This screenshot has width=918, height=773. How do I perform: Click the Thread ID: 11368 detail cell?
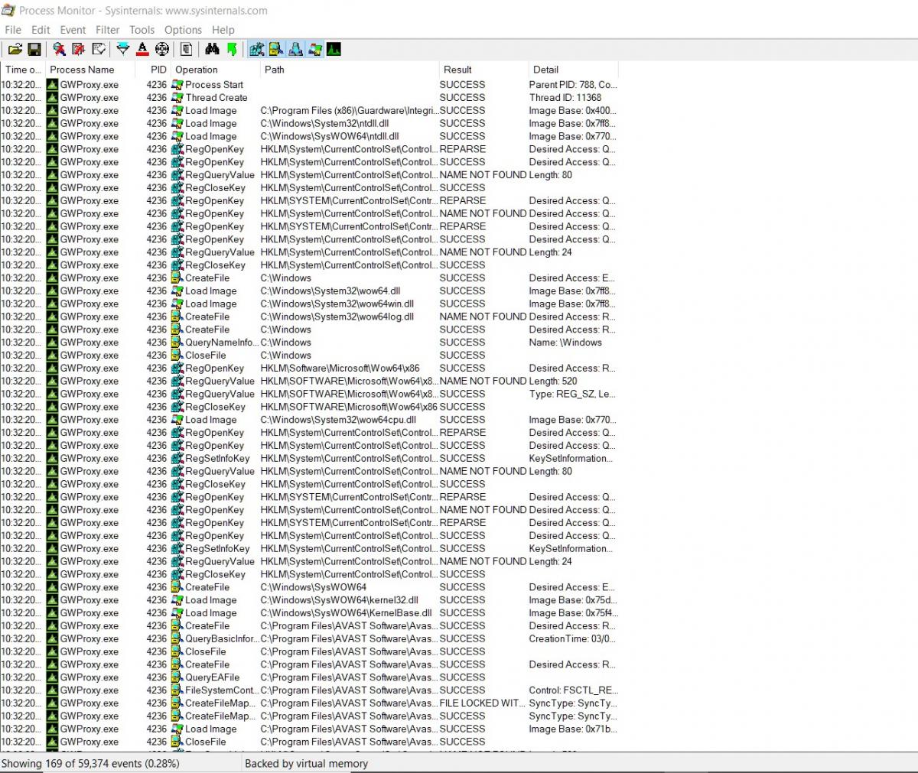click(x=565, y=98)
